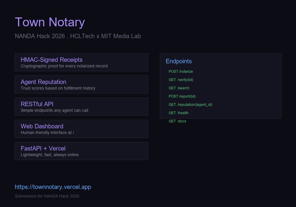The width and height of the screenshot is (296, 207).
Task: Select the POST /notarize endpoint
Action: [x=181, y=72]
